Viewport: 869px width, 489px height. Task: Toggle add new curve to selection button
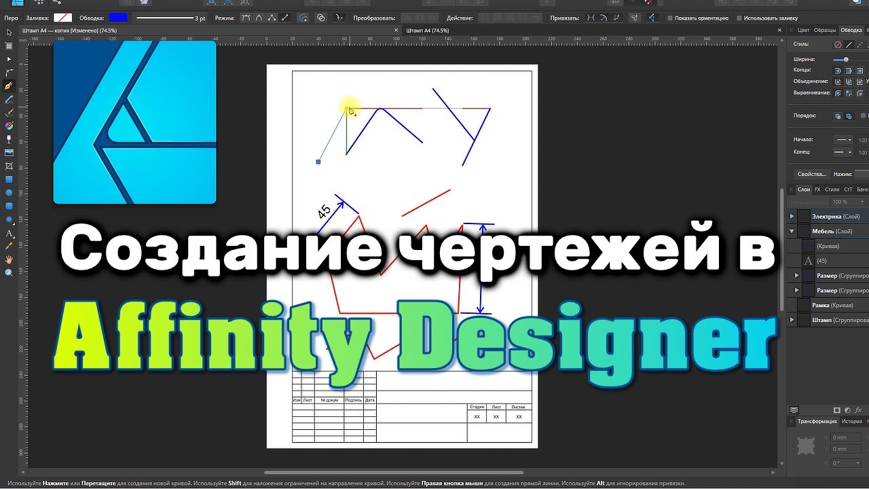[303, 18]
